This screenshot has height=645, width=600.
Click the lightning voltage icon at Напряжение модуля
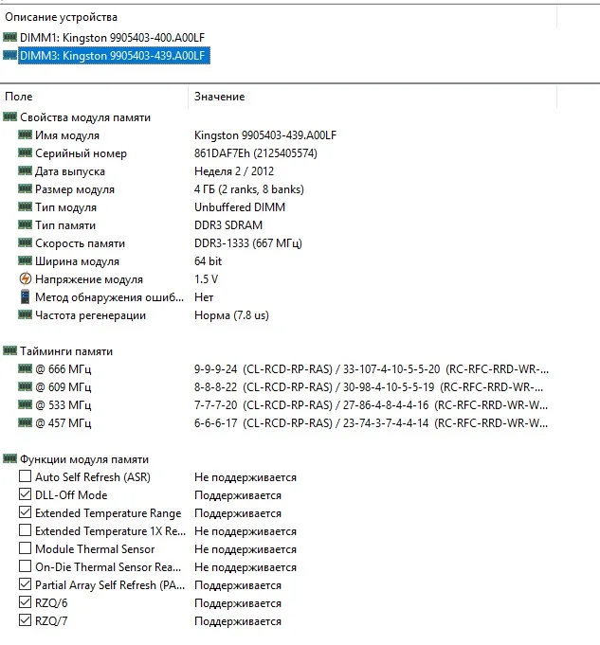point(26,278)
